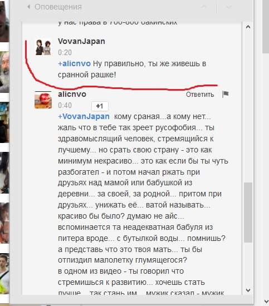The width and height of the screenshot is (269, 306).
Task: Click the flag icon to report the alicnvo comment
Action: 226,94
